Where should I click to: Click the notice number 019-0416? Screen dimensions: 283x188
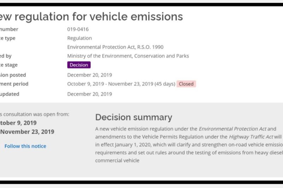[x=78, y=29]
